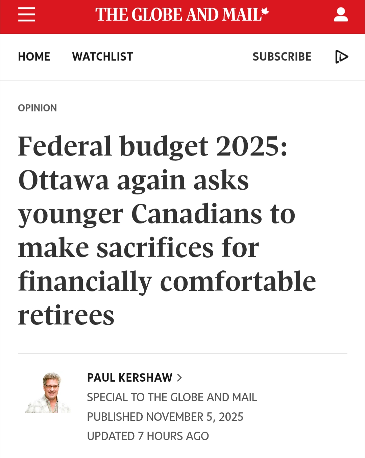Open the hamburger navigation menu

point(27,15)
